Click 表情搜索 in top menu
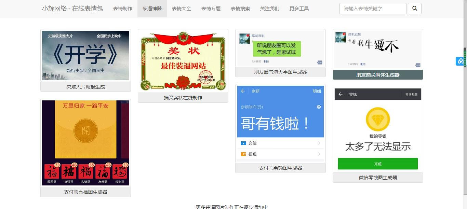467x209 pixels. point(240,9)
